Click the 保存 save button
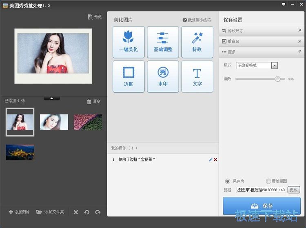 click(262, 206)
